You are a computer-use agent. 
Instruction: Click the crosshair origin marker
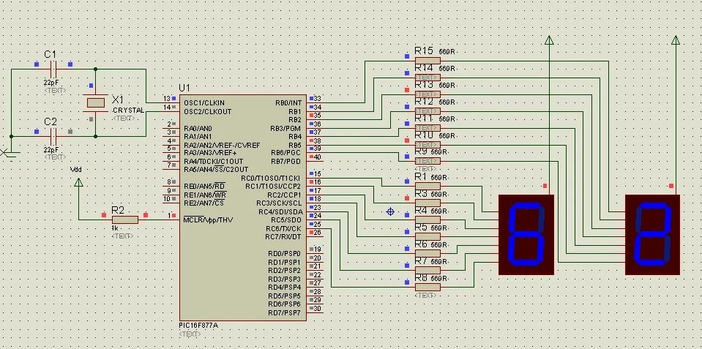pos(390,211)
